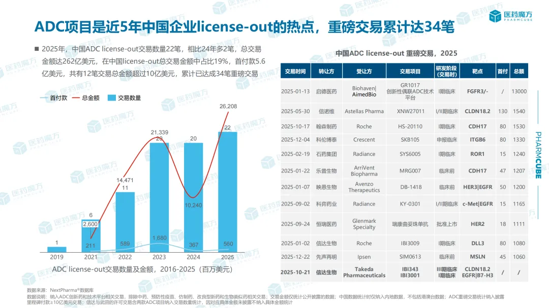Viewport: 549px width, 308px height.
Task: Select the 交易时间 column header
Action: (x=295, y=71)
